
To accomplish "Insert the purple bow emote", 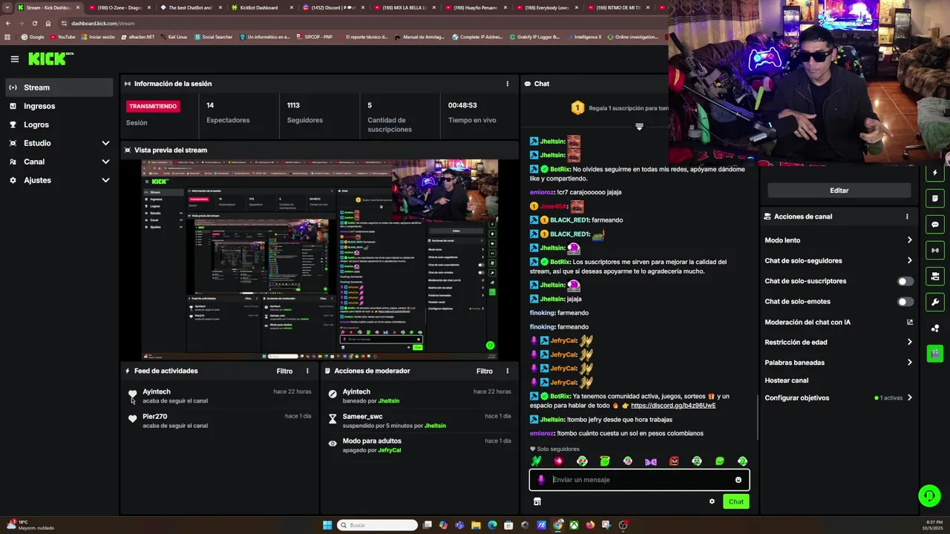I will (651, 461).
